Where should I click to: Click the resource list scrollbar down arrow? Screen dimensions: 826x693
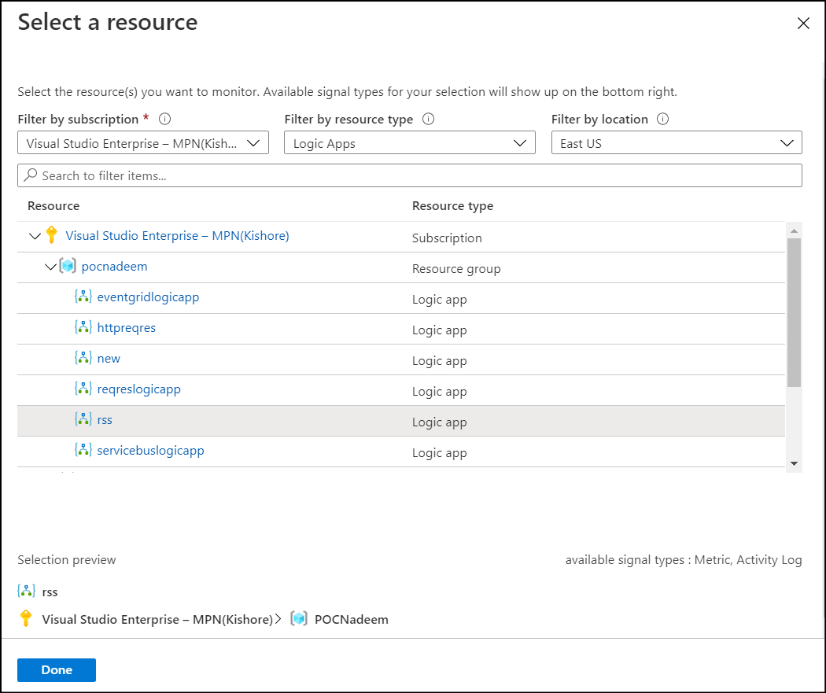pyautogui.click(x=794, y=464)
